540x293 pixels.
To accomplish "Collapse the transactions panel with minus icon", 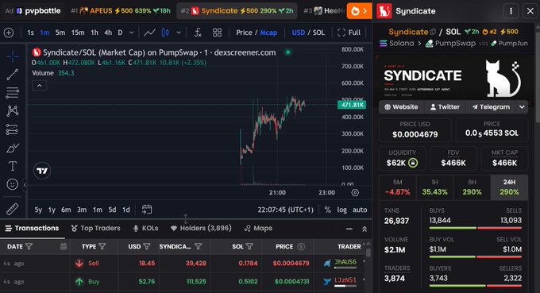I will tap(349, 229).
